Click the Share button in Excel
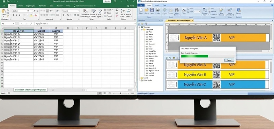Viewport: 274px width, 129px height. (x=130, y=6)
